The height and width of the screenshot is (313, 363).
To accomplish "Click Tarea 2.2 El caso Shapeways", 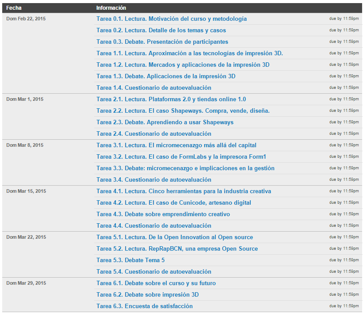I will 183,111.
